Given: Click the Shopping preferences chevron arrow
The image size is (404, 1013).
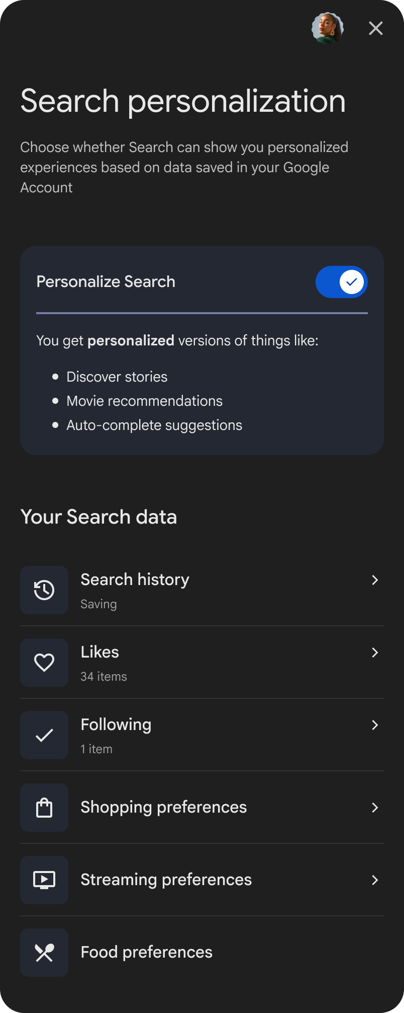Looking at the screenshot, I should coord(375,808).
